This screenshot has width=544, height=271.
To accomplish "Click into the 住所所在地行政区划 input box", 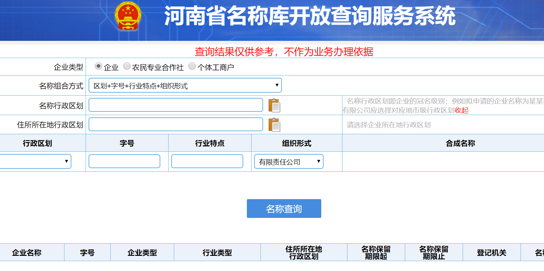I will tap(176, 125).
